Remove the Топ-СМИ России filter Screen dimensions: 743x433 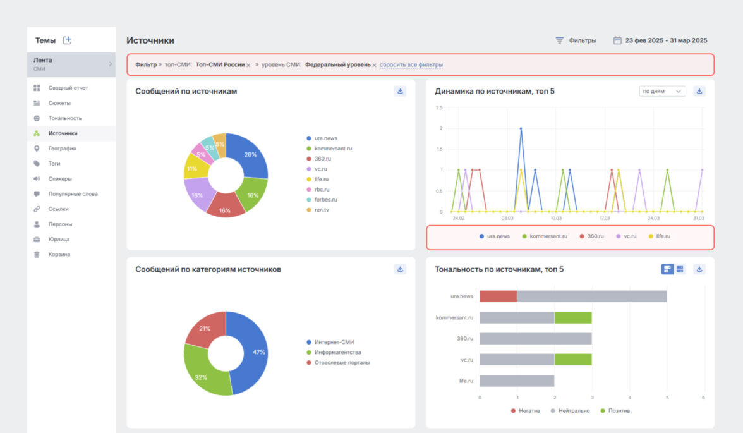coord(248,65)
